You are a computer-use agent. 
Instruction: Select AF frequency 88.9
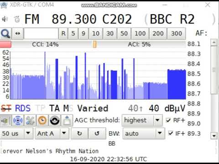click(194, 113)
